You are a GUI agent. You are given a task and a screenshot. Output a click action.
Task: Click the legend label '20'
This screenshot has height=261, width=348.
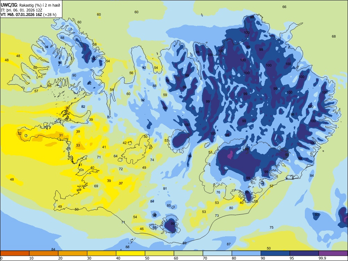pos(60,258)
